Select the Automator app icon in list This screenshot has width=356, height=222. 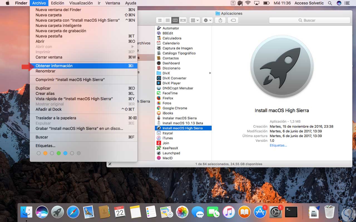[159, 28]
